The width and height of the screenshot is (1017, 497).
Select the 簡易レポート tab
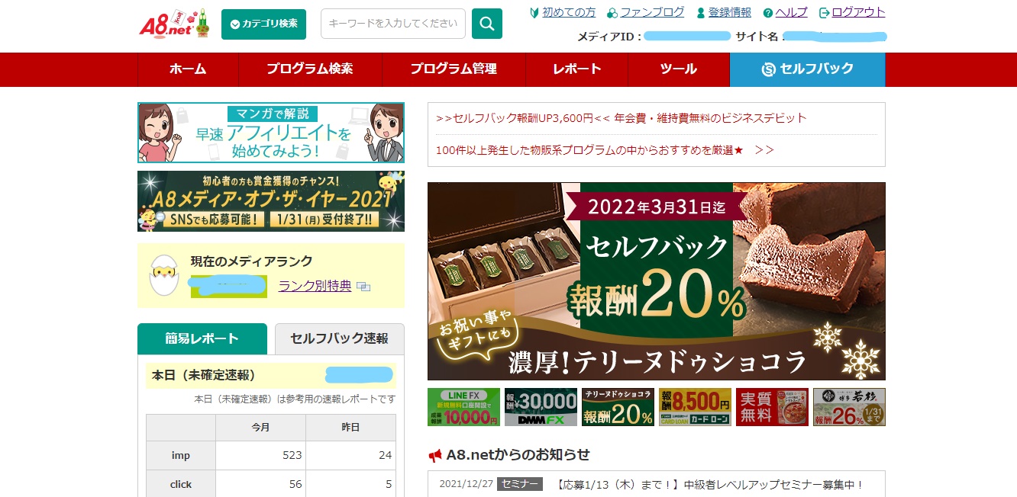[202, 338]
